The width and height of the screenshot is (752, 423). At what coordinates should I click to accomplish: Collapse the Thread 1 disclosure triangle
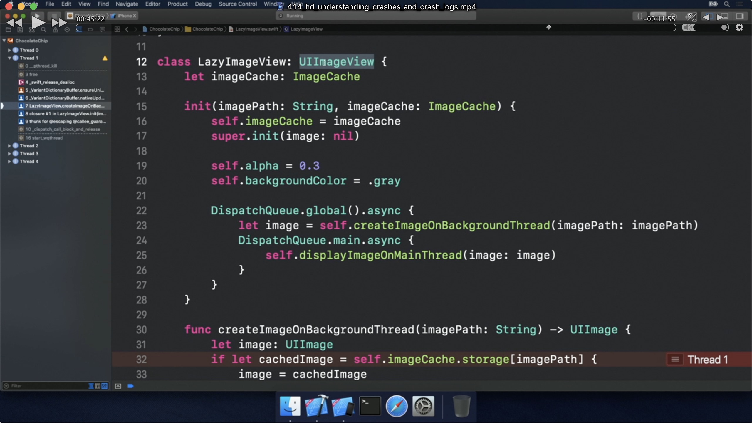pos(9,58)
